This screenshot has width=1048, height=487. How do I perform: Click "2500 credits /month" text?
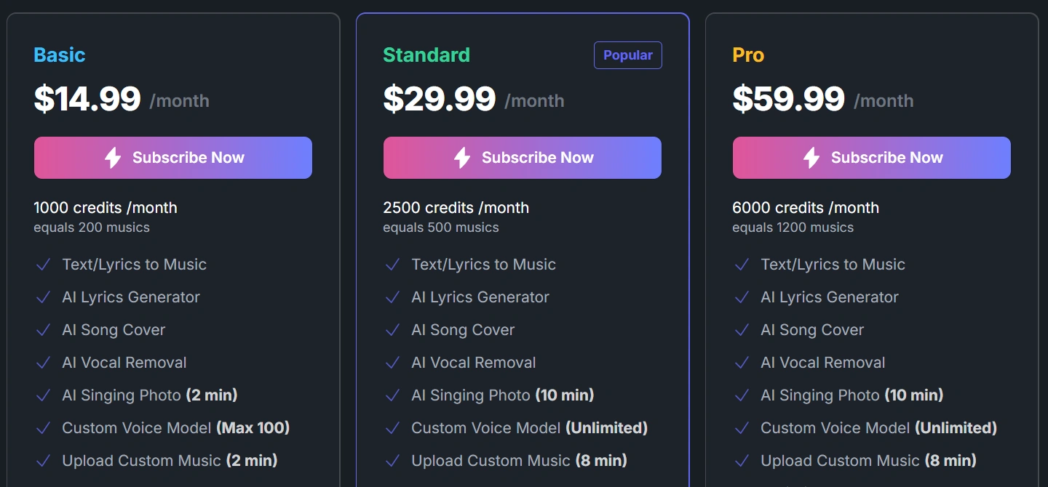456,208
